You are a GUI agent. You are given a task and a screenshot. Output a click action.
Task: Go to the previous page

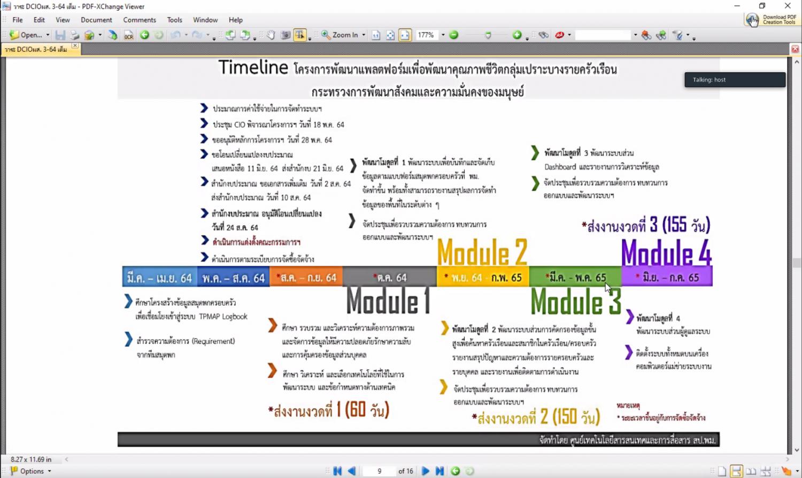pos(352,471)
